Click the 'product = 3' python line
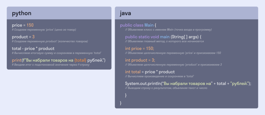This screenshot has height=115, width=265. tap(23, 37)
